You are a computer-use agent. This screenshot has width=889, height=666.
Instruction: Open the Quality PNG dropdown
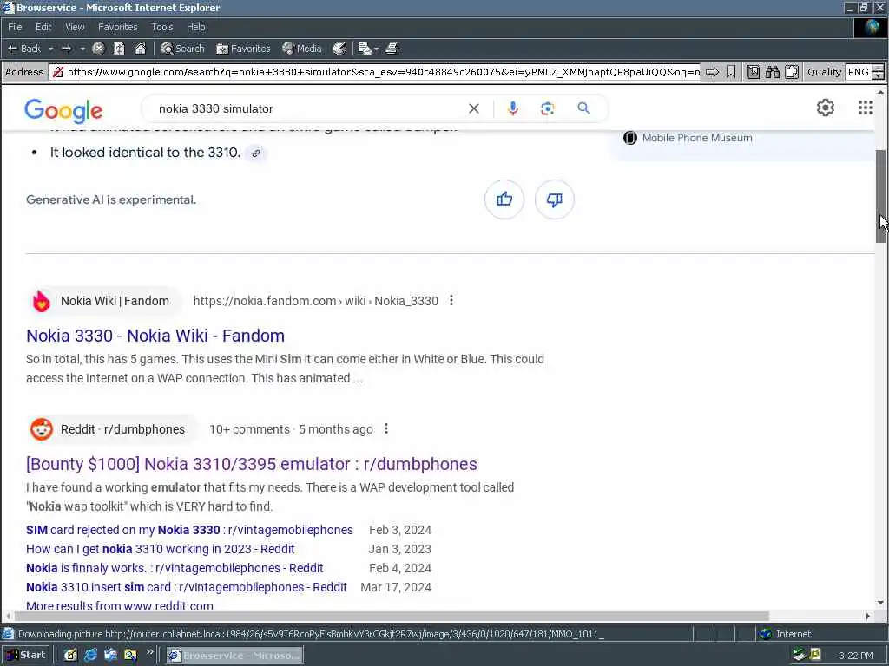click(864, 72)
